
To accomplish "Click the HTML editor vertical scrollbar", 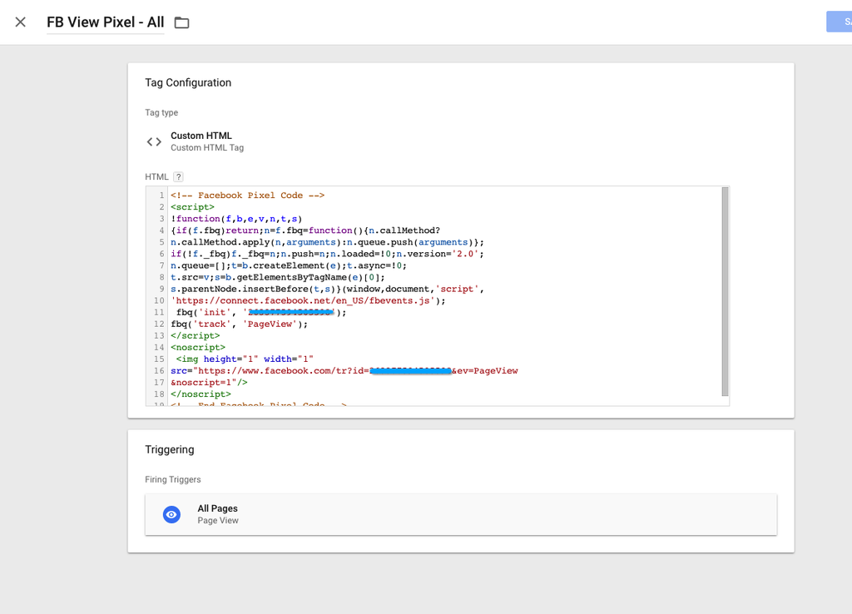I will tap(725, 292).
